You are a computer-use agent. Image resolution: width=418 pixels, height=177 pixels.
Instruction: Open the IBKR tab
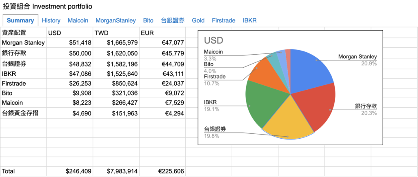(x=249, y=20)
